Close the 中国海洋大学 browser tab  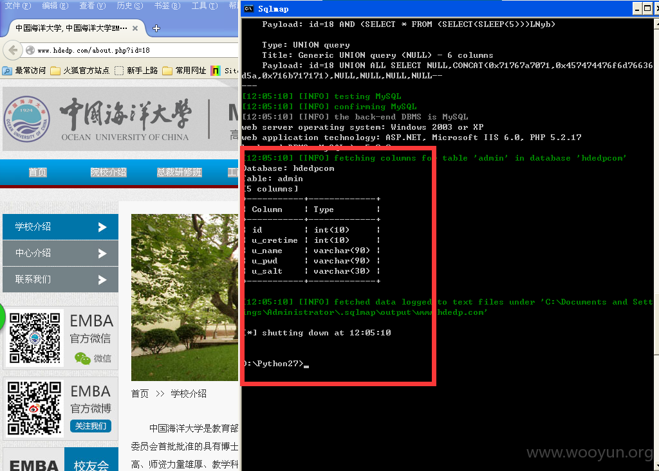pos(135,28)
